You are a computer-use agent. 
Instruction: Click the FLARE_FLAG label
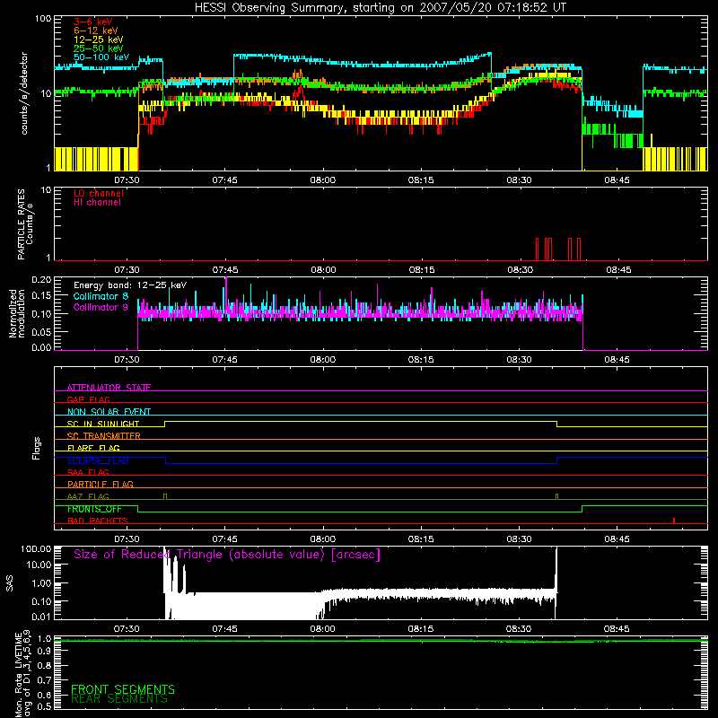(x=93, y=448)
